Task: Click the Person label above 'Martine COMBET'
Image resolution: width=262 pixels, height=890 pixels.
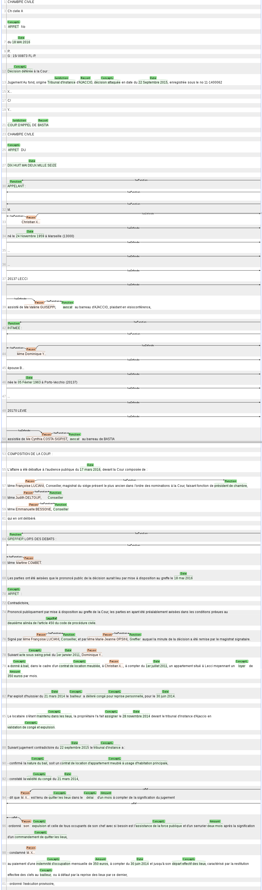Action: point(29,558)
